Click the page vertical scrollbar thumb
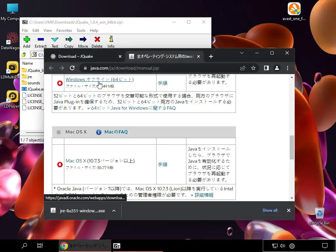This screenshot has width=336, height=252. 292,147
